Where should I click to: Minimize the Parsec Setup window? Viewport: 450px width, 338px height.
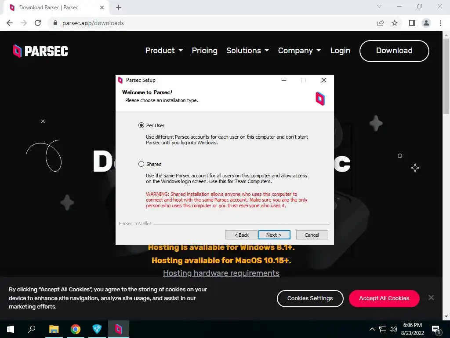[x=284, y=80]
